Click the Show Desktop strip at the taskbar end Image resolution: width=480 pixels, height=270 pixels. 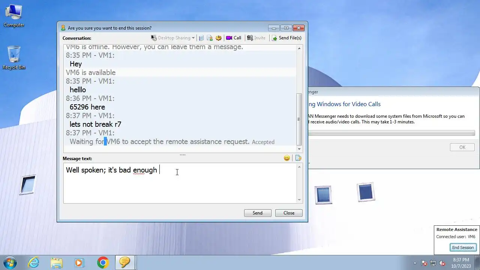[477, 262]
